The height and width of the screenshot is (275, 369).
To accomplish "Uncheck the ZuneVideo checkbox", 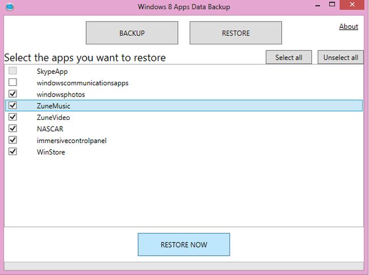I will point(12,117).
